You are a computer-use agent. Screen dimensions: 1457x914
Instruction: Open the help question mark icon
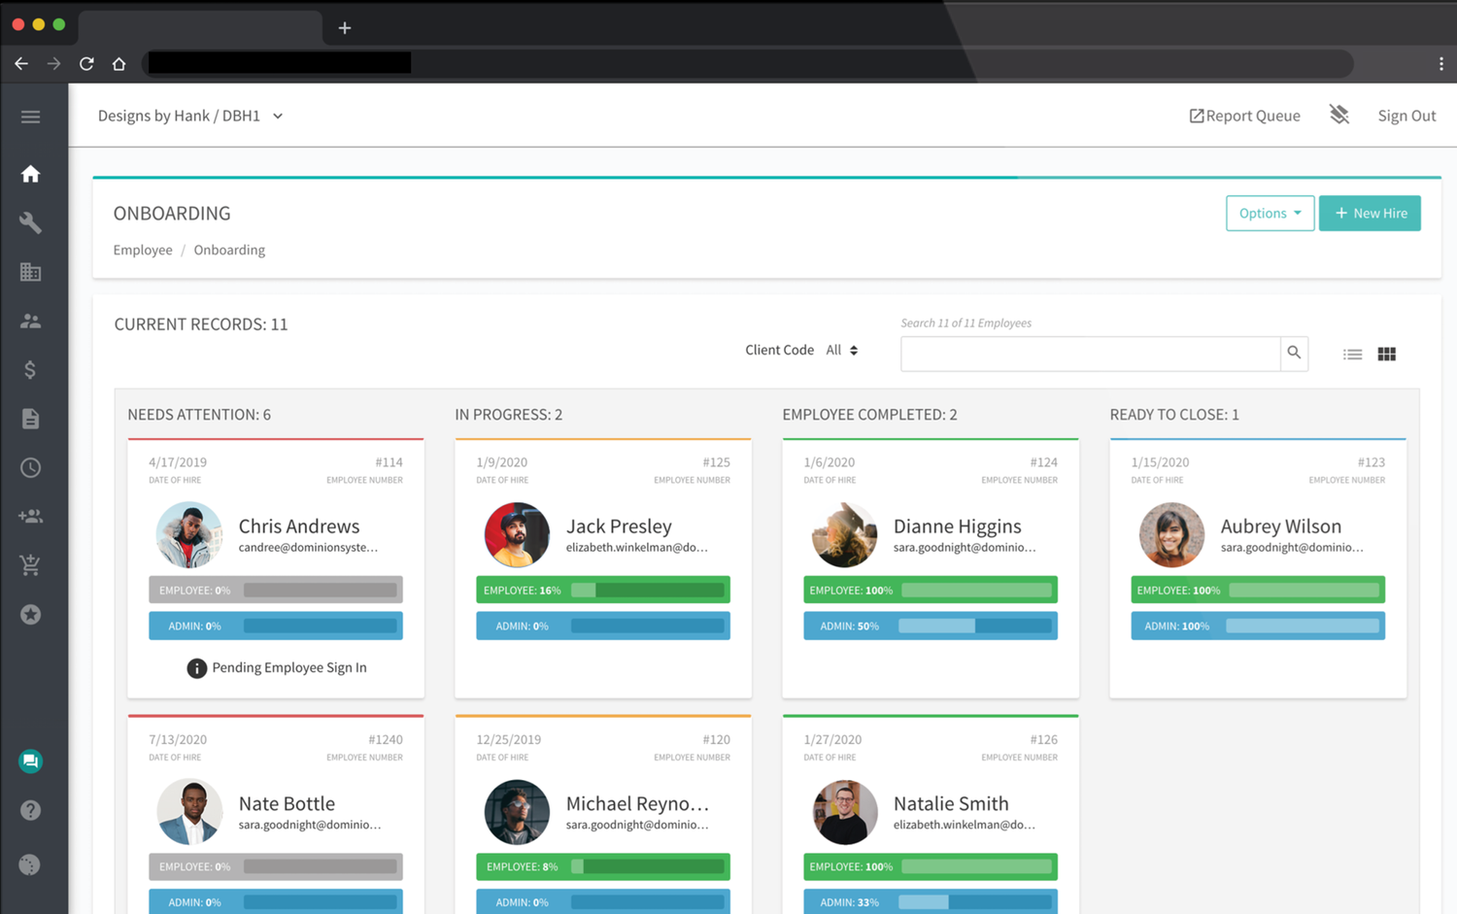pyautogui.click(x=30, y=810)
